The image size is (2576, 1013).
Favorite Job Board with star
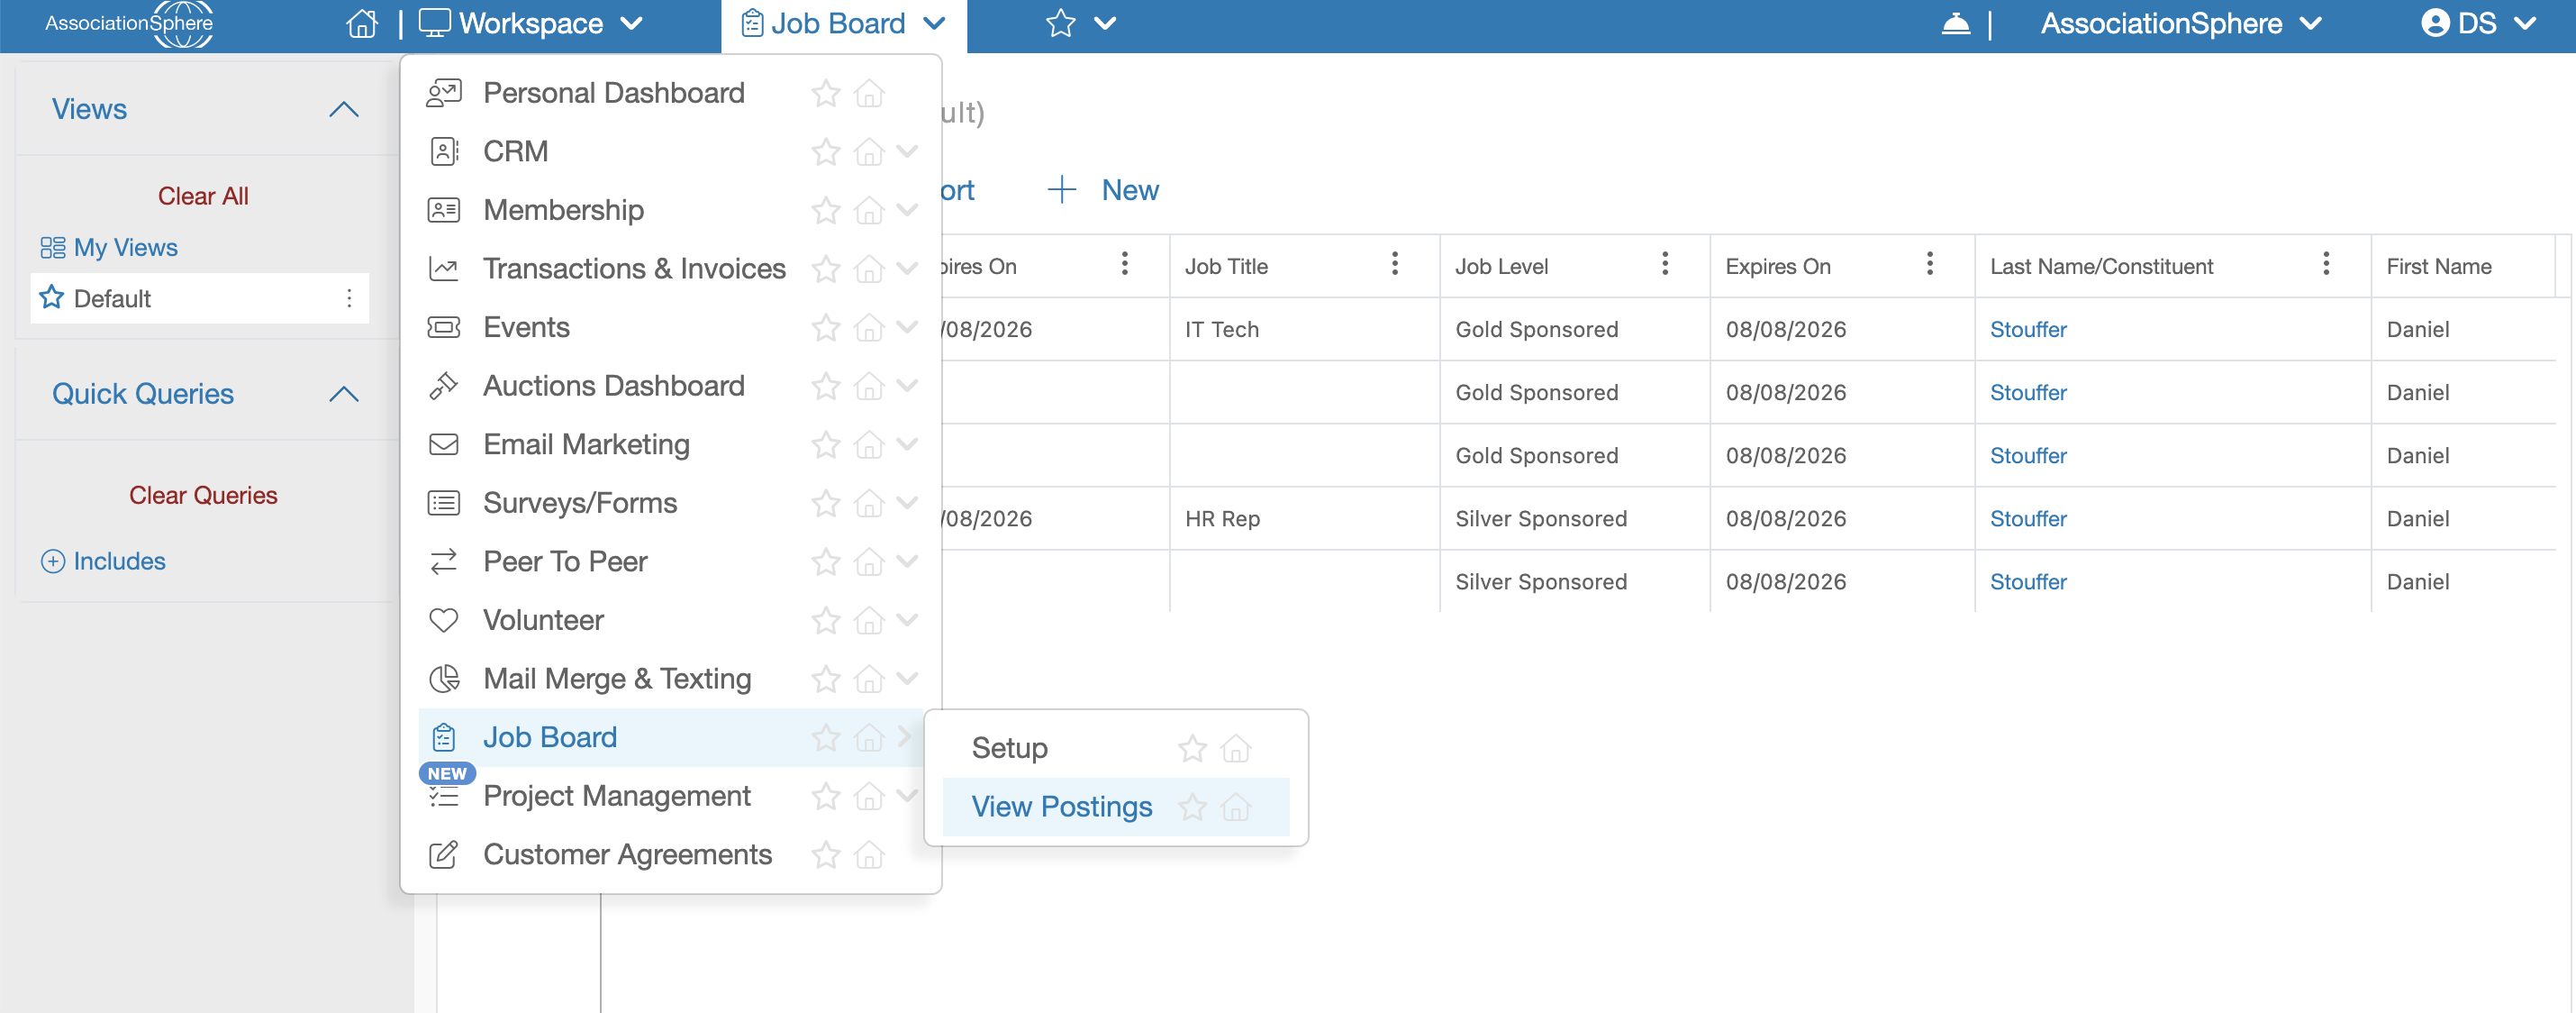[x=825, y=738]
